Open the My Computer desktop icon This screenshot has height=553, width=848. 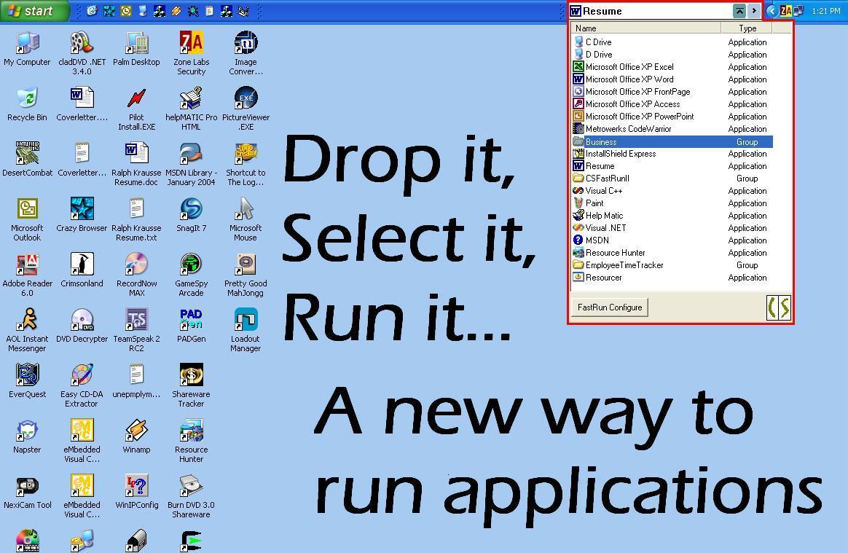click(x=27, y=49)
